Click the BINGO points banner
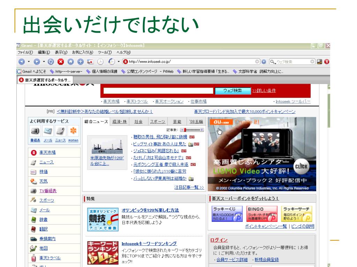 pyautogui.click(x=262, y=214)
